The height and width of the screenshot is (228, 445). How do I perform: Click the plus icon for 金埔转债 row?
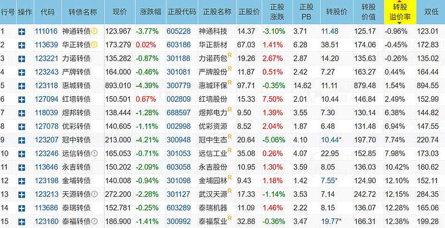pyautogui.click(x=22, y=181)
